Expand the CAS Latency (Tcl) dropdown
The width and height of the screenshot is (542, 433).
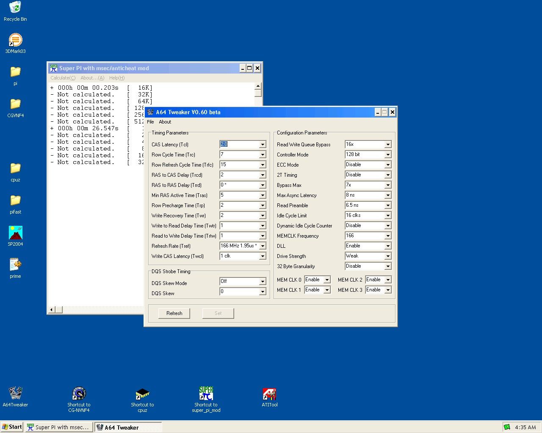pos(263,145)
